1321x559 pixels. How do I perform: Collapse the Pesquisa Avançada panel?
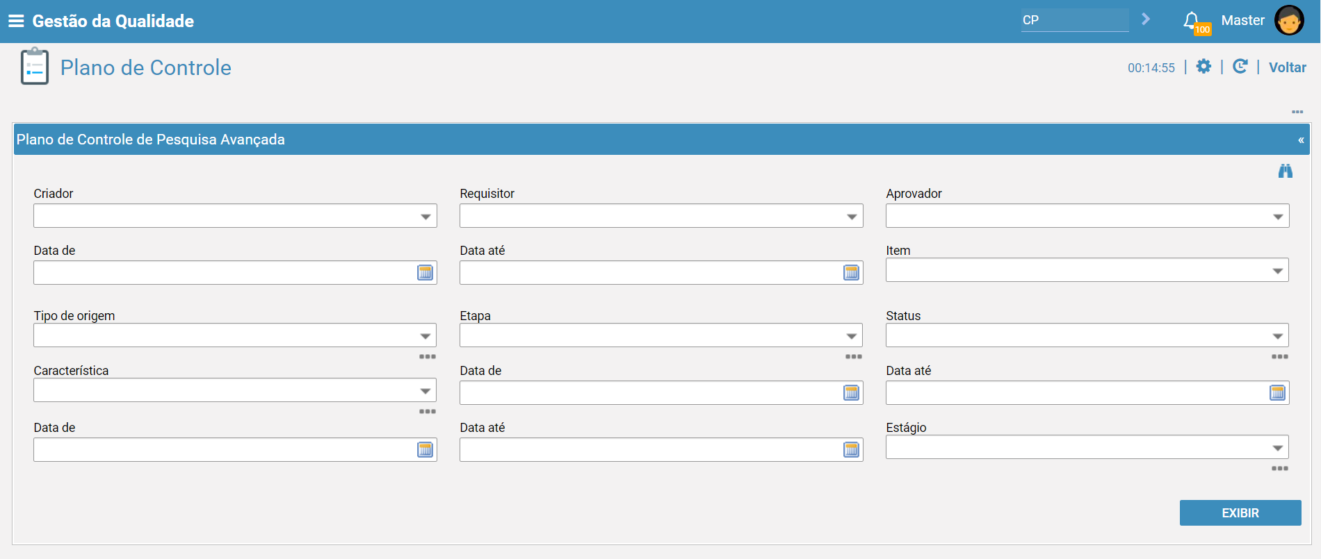tap(1301, 140)
